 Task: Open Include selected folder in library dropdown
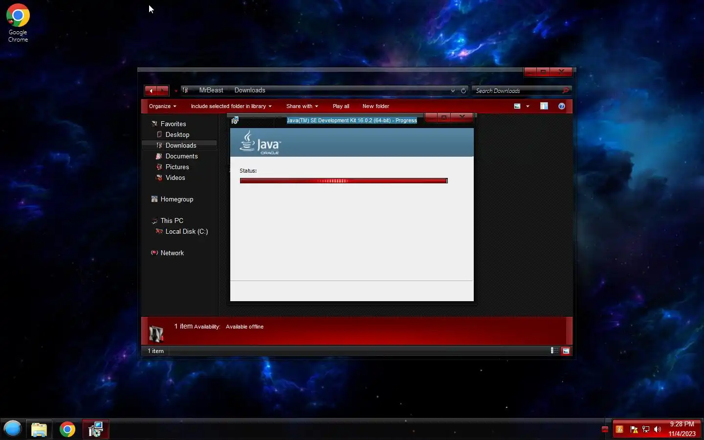point(231,106)
